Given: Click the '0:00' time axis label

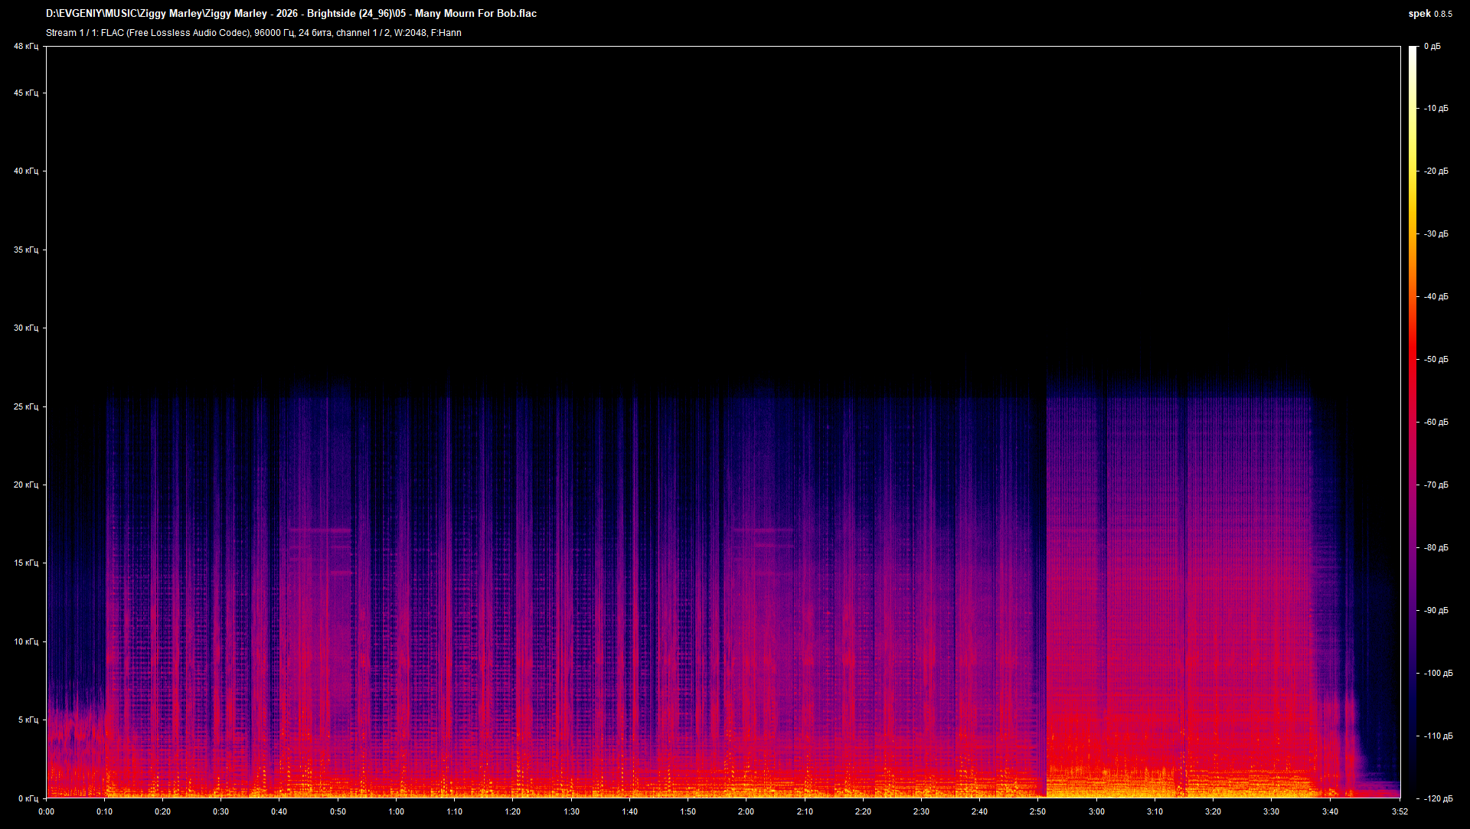Looking at the screenshot, I should 46,812.
